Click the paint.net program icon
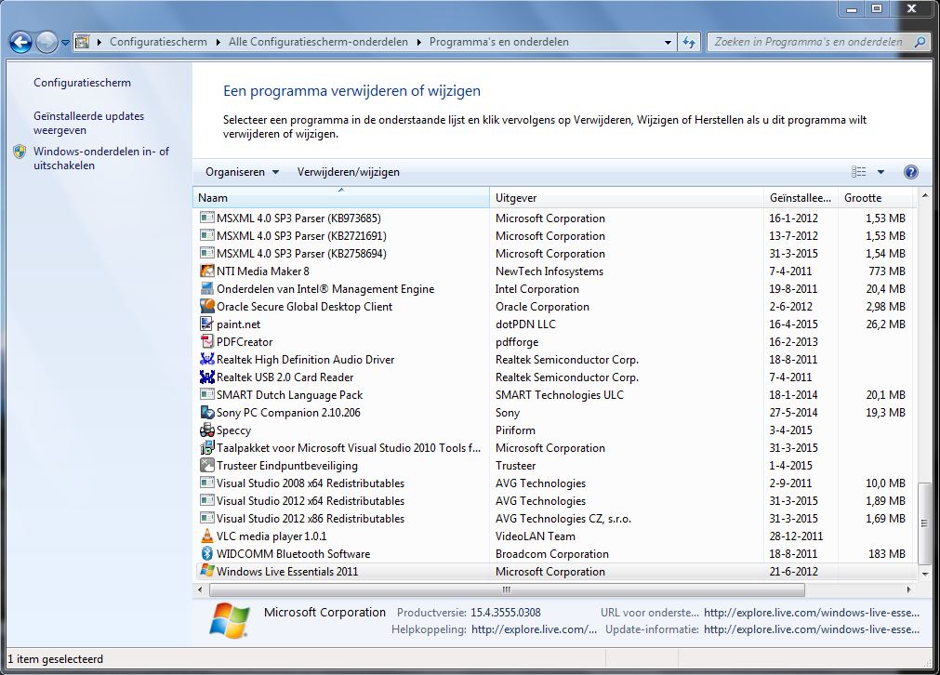 click(x=206, y=324)
